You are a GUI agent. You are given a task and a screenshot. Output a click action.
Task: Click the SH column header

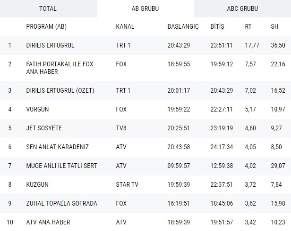274,26
